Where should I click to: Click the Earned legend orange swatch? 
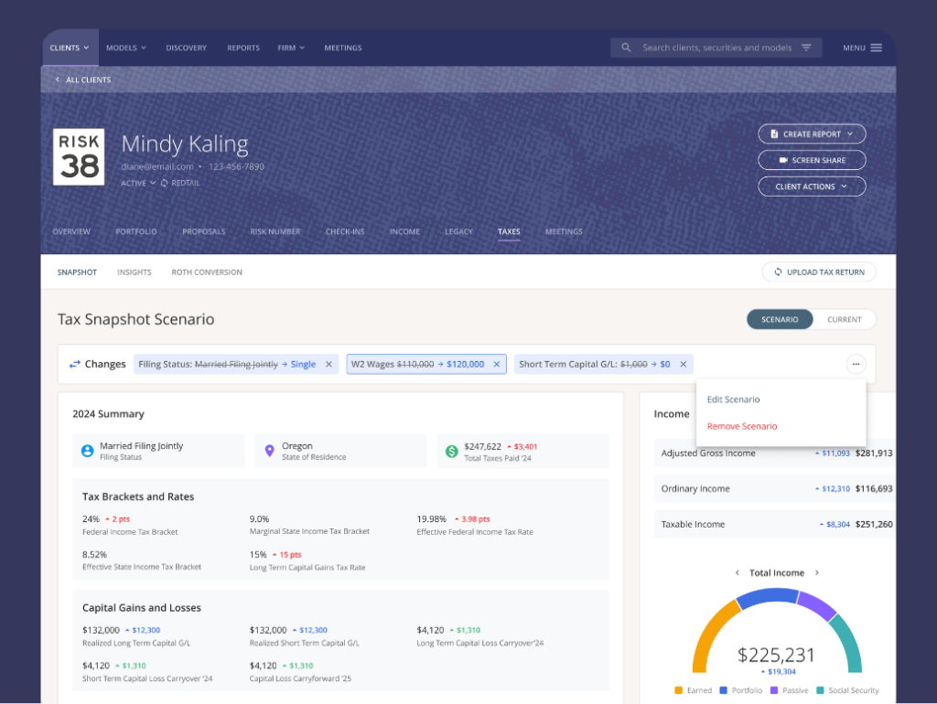678,690
